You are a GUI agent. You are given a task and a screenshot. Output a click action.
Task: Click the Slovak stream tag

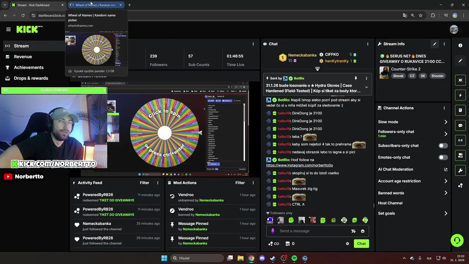(x=398, y=76)
